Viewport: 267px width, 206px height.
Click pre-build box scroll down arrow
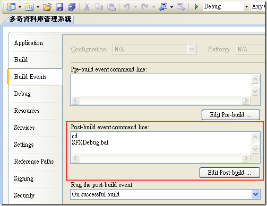(x=255, y=92)
